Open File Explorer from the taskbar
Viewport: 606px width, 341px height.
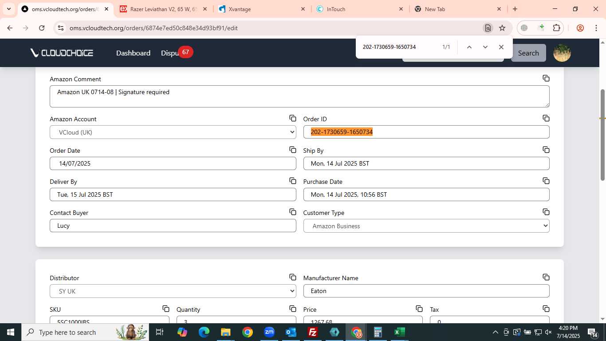coord(226,332)
